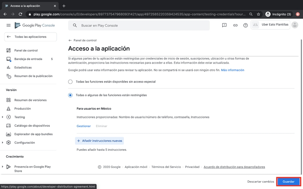
Task: Open Panel de control in sidebar
Action: tap(26, 50)
